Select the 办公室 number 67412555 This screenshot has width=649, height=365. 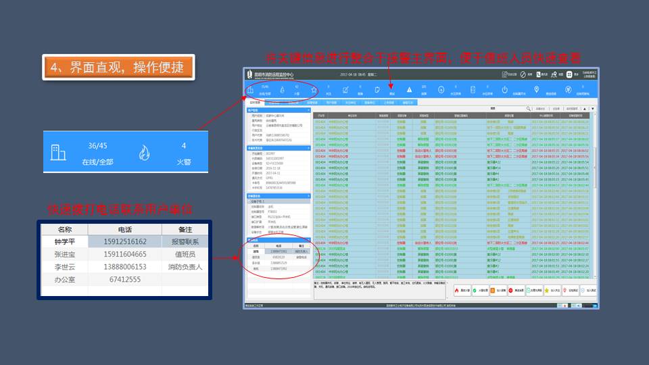[125, 279]
